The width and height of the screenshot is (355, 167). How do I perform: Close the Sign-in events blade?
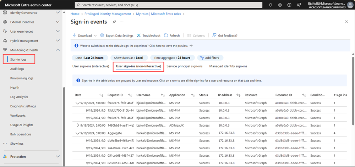pos(346,22)
